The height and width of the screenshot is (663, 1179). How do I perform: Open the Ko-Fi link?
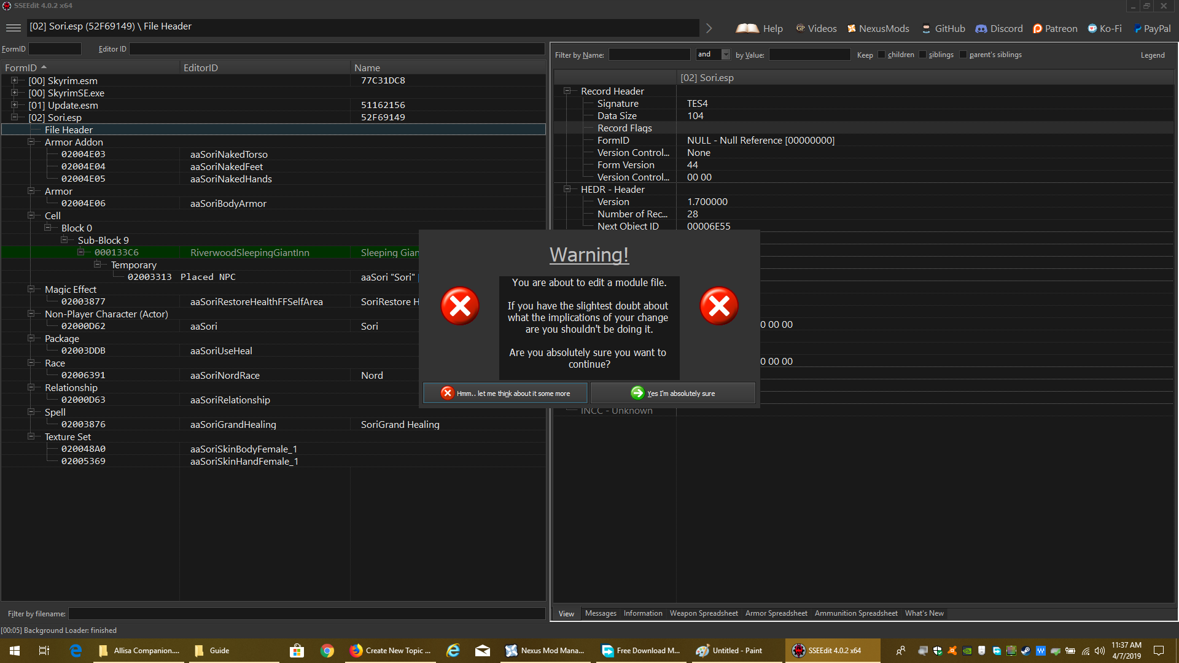coord(1104,28)
